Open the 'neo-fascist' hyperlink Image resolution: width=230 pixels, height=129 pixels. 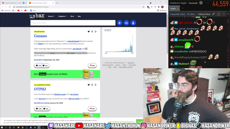pos(77,49)
